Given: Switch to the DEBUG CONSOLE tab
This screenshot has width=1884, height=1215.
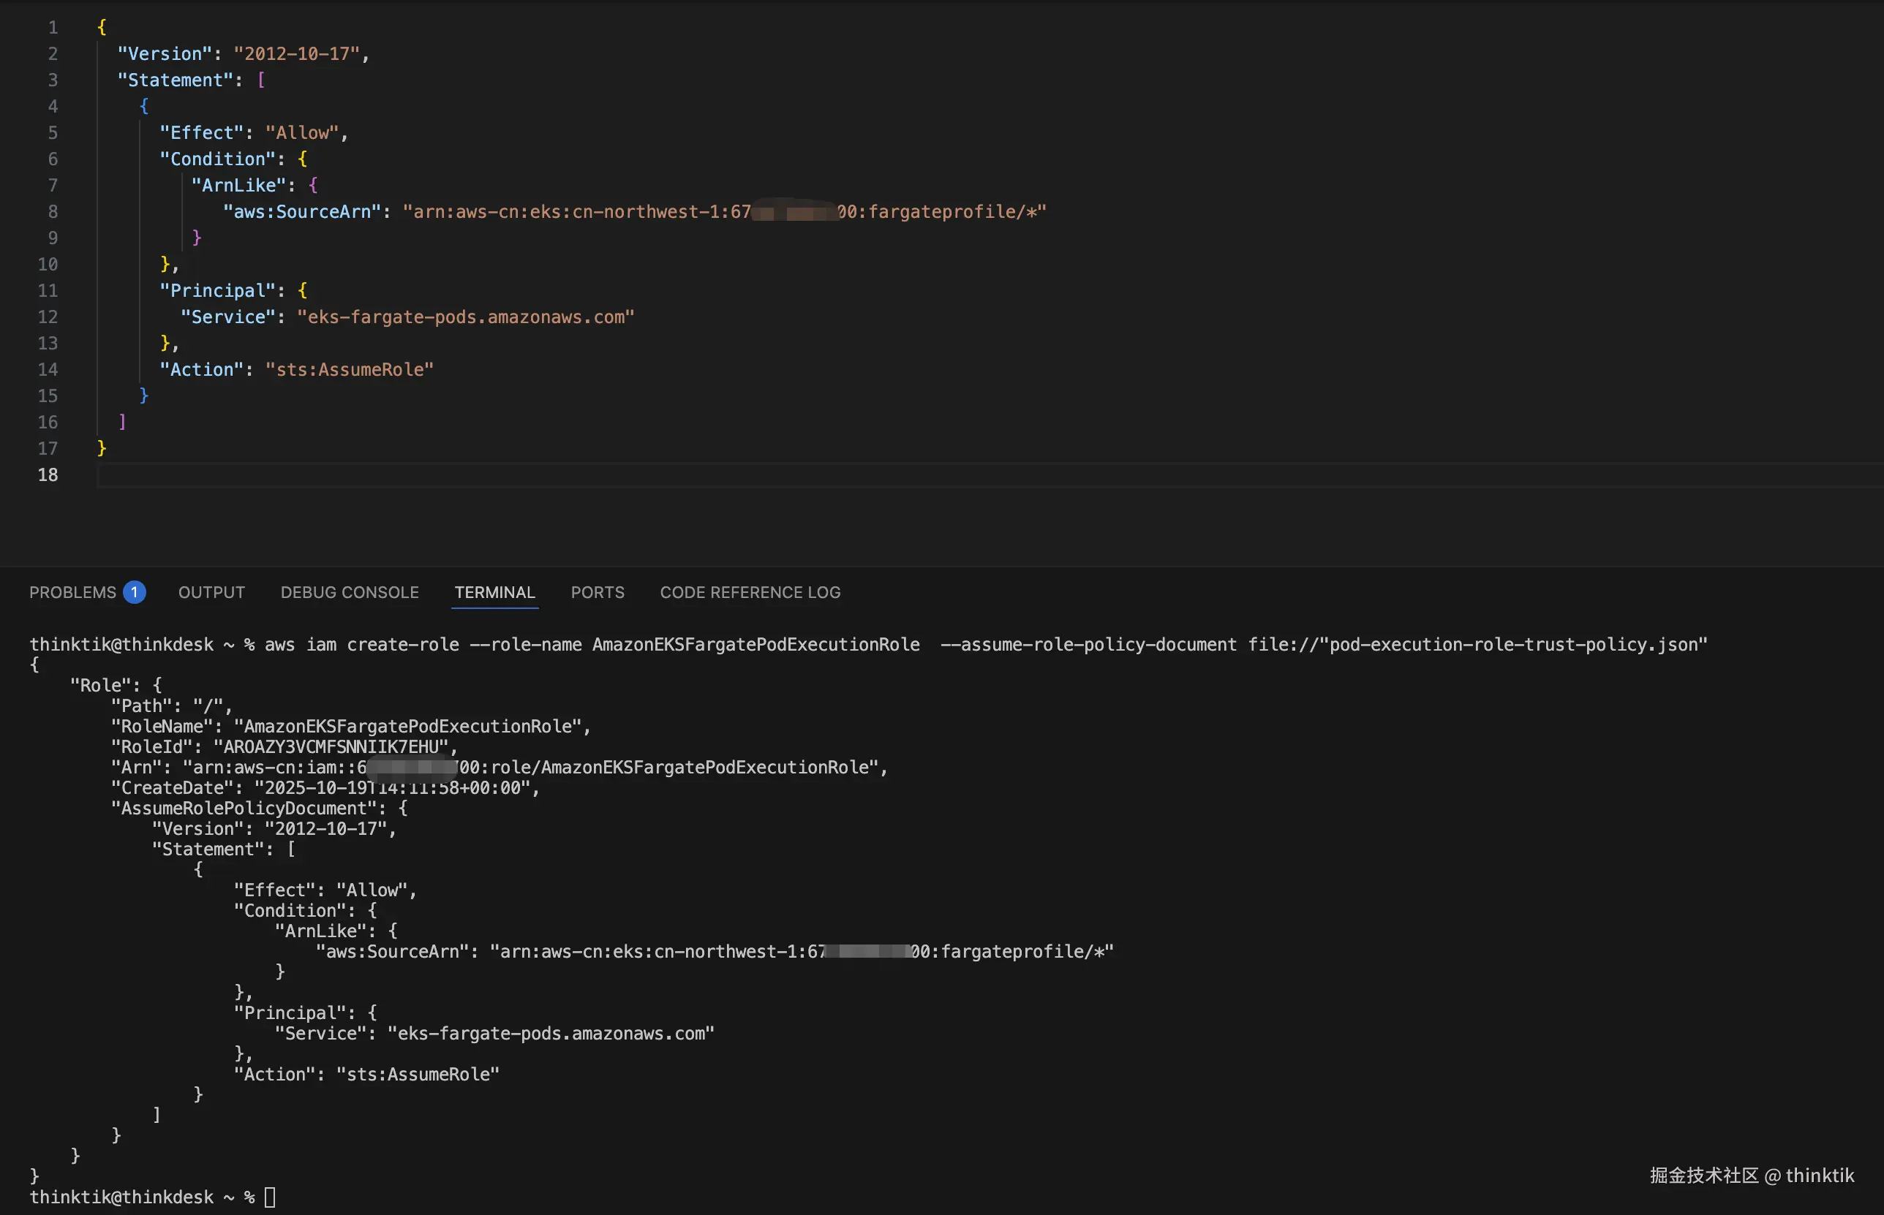Looking at the screenshot, I should click(350, 591).
